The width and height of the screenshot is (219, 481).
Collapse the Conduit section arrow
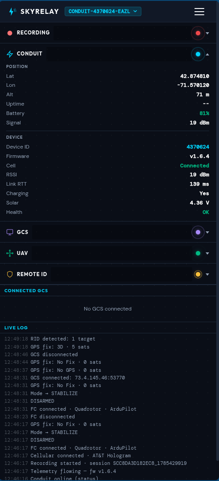[x=207, y=54]
